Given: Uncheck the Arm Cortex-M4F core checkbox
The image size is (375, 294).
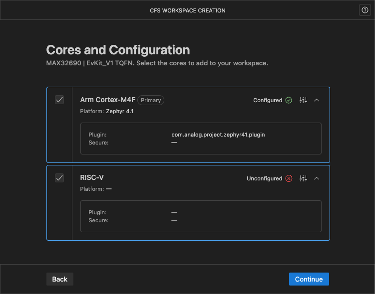Looking at the screenshot, I should point(59,100).
